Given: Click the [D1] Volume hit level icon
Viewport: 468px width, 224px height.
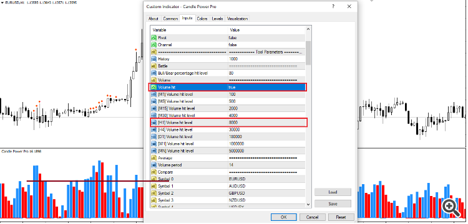Looking at the screenshot, I should pos(154,137).
